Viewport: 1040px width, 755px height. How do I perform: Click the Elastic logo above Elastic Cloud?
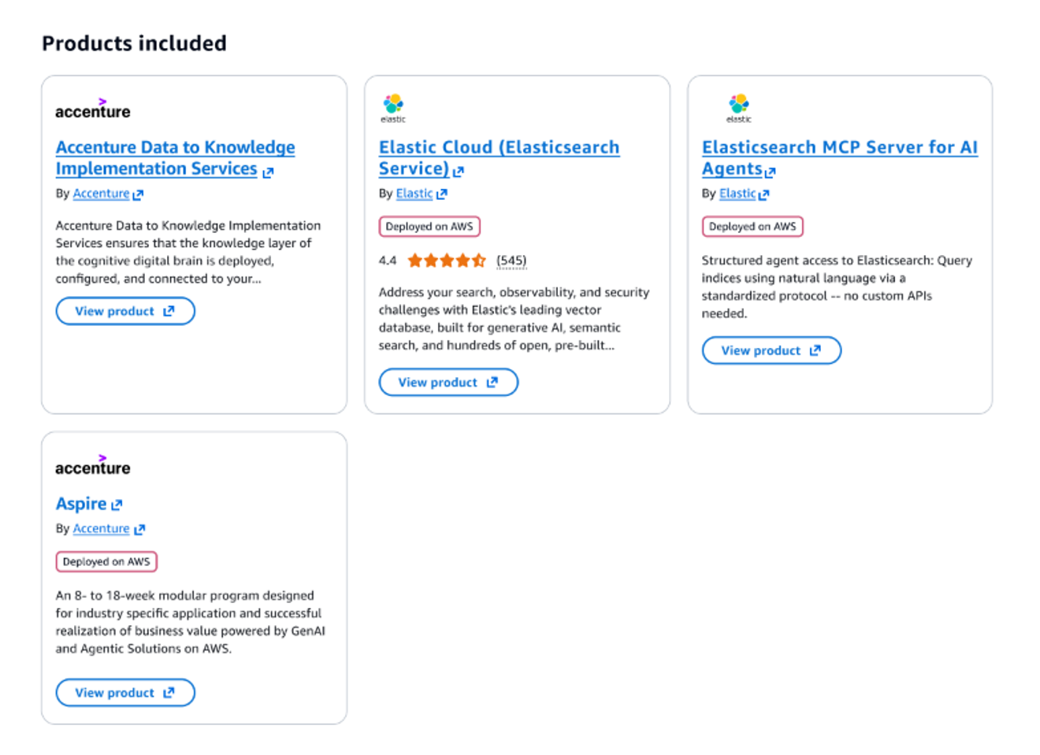[x=392, y=103]
